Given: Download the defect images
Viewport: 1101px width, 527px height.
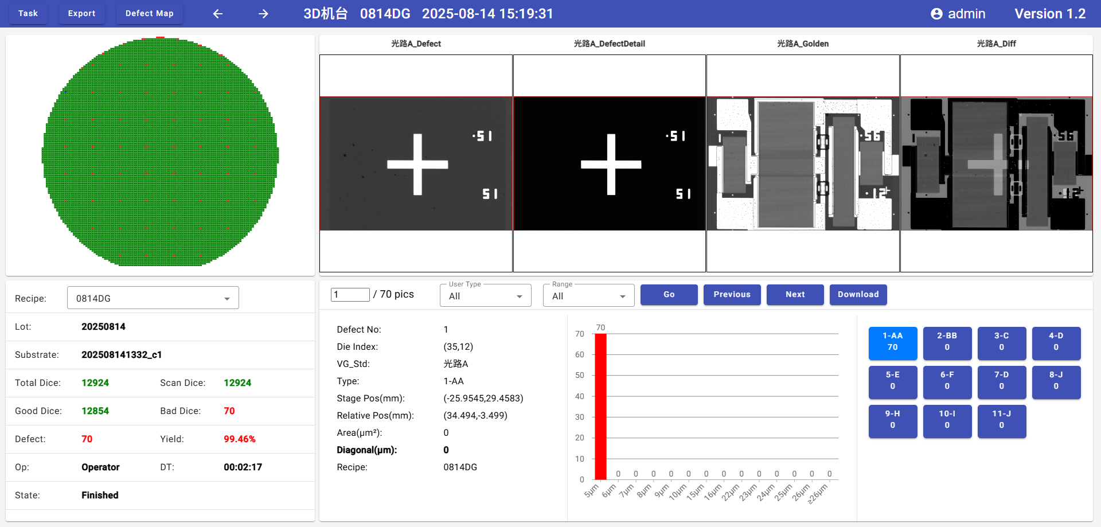Looking at the screenshot, I should coord(858,294).
